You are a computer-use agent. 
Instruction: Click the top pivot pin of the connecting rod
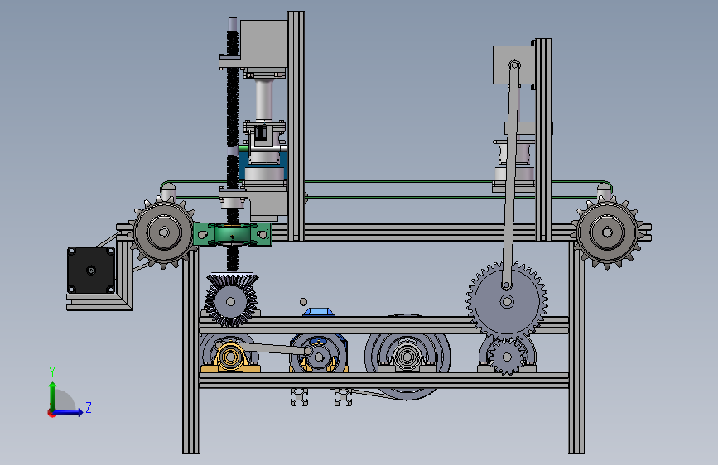point(514,65)
